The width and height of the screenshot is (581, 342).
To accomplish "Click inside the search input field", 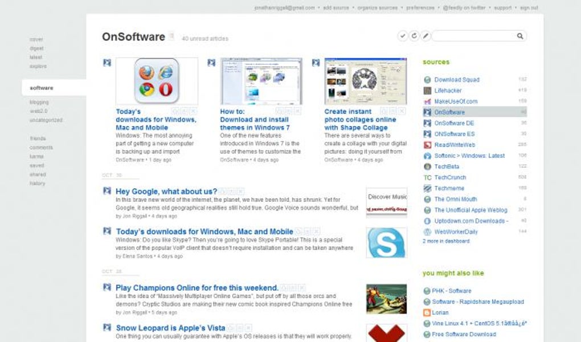I will 473,36.
